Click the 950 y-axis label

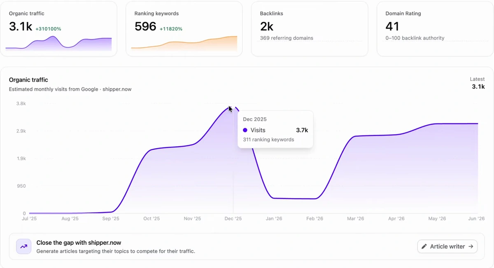click(21, 186)
